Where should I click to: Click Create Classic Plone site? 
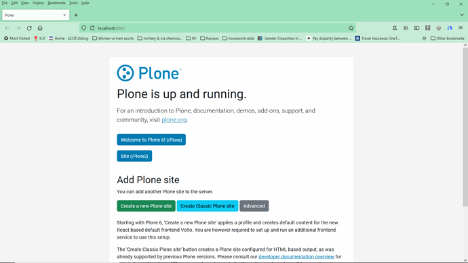[208, 206]
